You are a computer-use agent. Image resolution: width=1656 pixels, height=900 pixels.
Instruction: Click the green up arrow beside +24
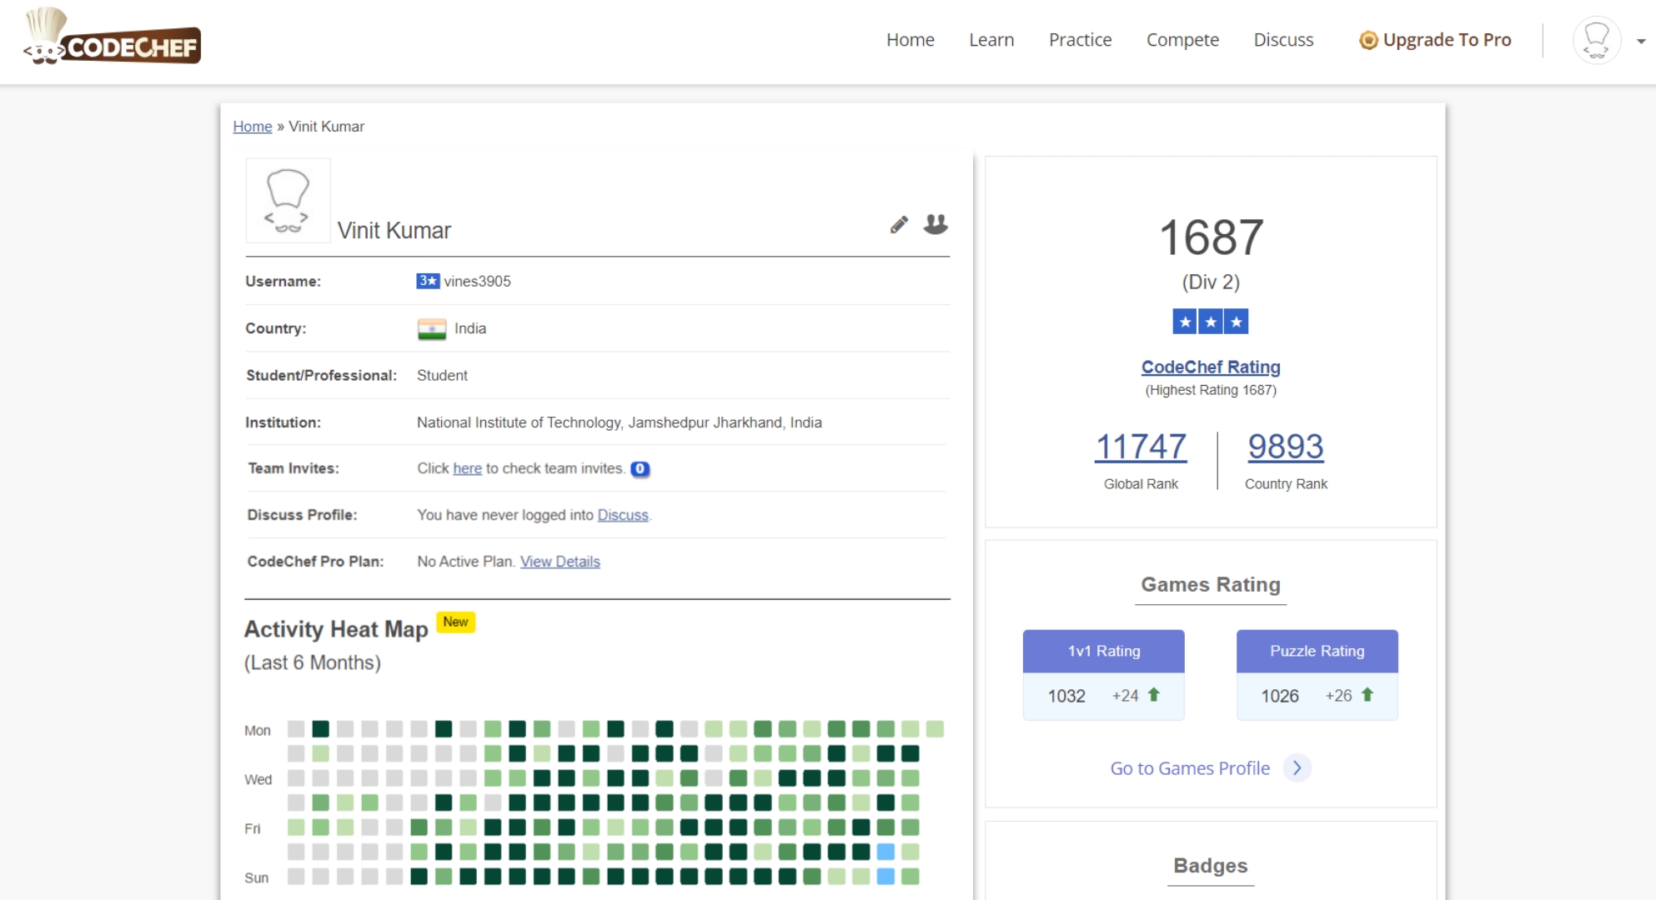tap(1154, 694)
